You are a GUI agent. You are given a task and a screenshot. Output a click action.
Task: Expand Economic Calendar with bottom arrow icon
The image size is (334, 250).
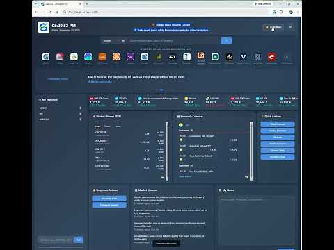click(246, 177)
